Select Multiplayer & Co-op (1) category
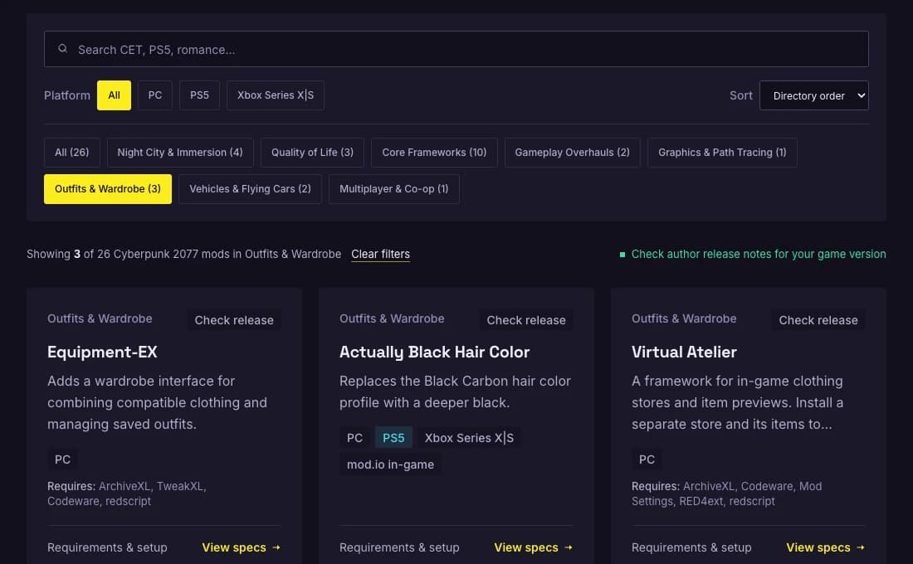Image resolution: width=913 pixels, height=564 pixels. [x=394, y=189]
